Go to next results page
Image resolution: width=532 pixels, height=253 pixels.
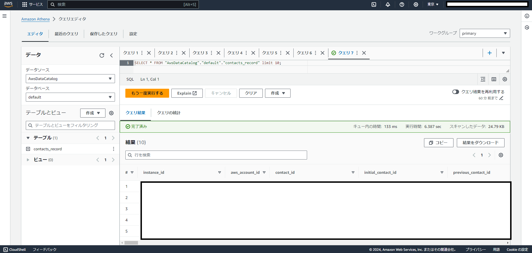pos(490,155)
